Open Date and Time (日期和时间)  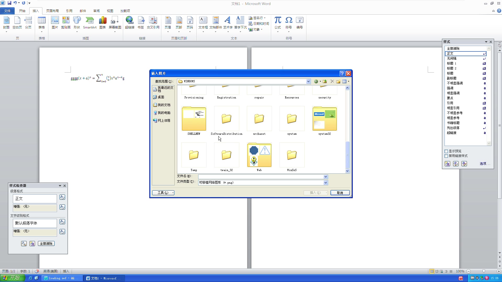click(259, 24)
